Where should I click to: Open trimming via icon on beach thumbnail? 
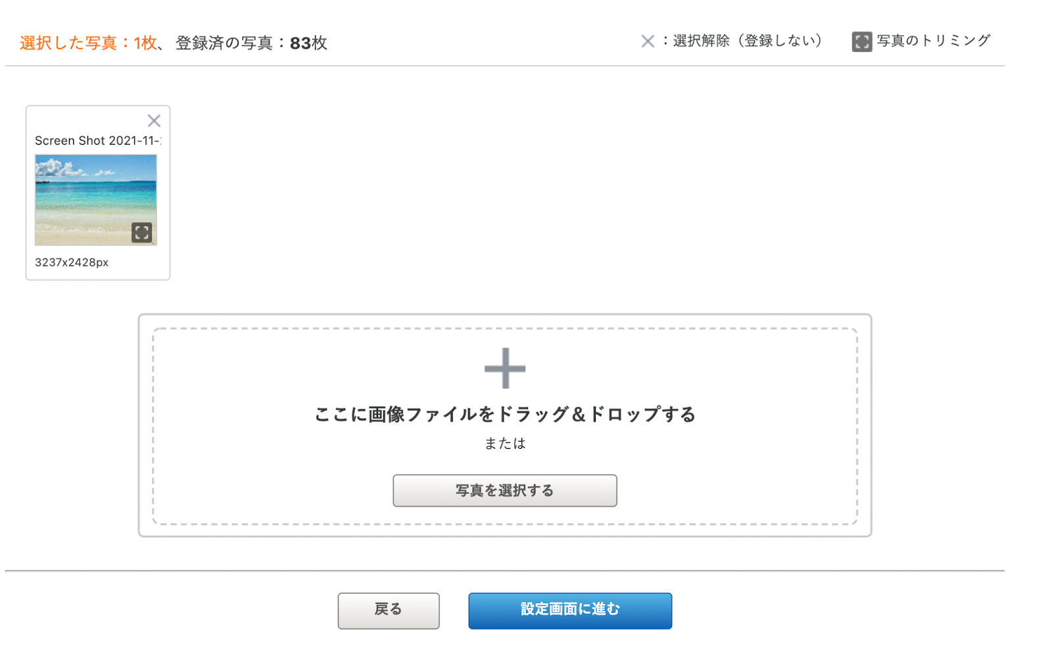142,233
